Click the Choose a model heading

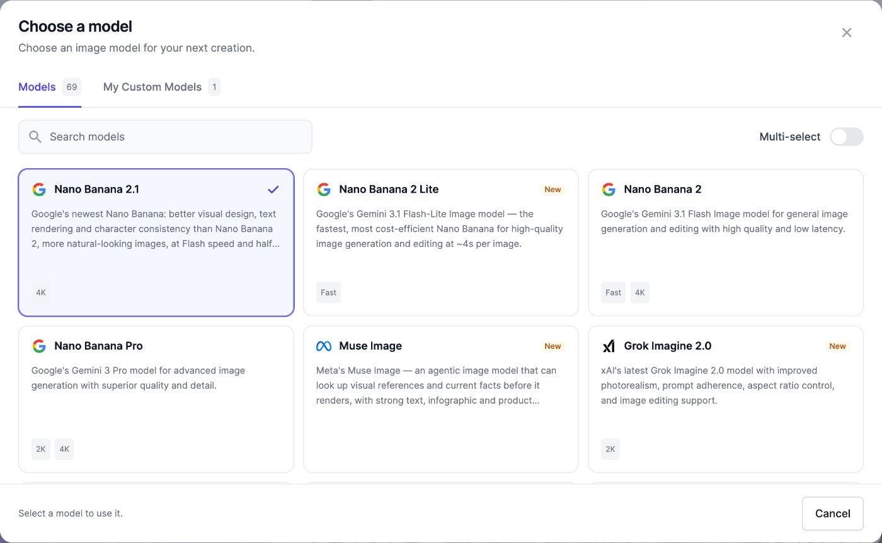click(x=75, y=26)
